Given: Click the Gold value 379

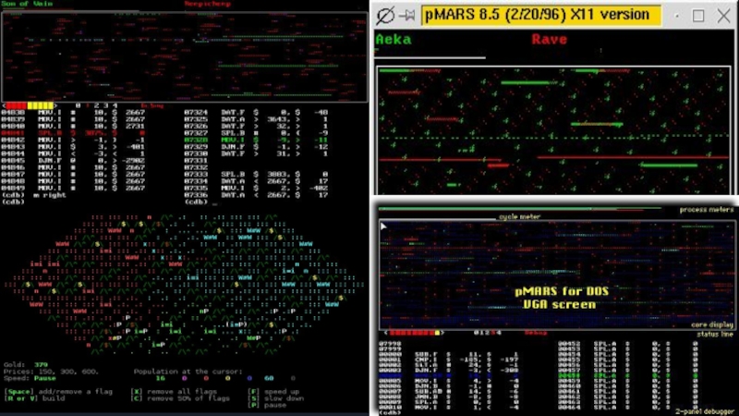Looking at the screenshot, I should [x=41, y=364].
